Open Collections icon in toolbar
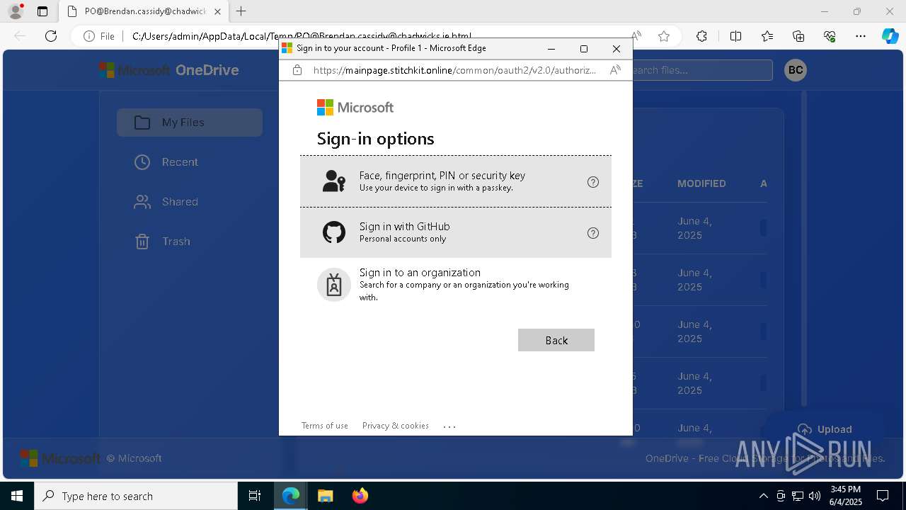 (798, 36)
